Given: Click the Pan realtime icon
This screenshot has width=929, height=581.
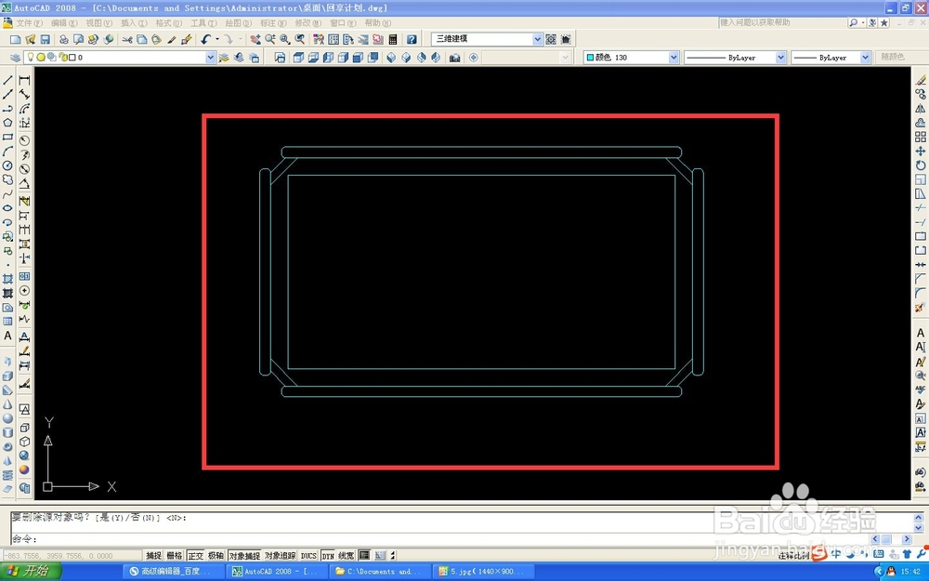Looking at the screenshot, I should tap(255, 39).
